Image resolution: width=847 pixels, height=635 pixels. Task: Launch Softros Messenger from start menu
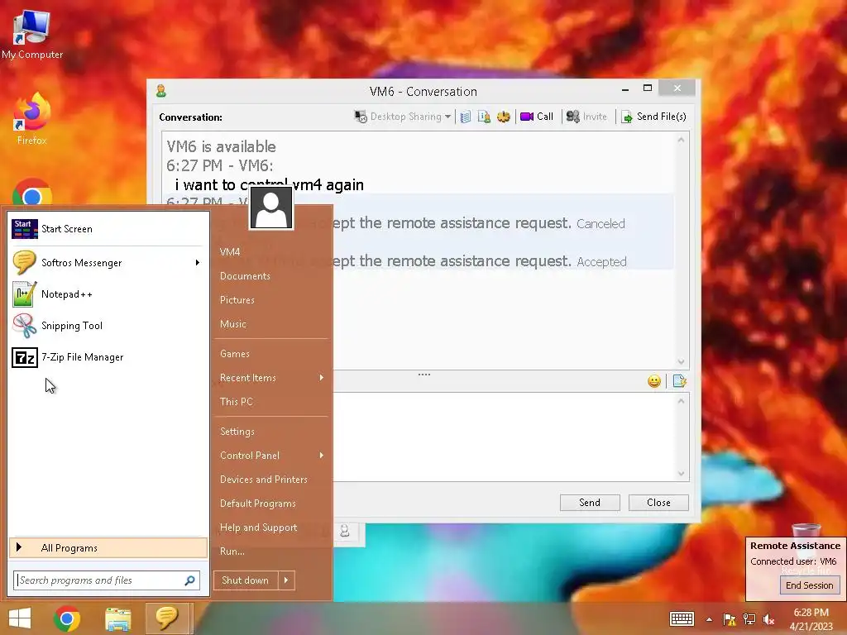(x=103, y=262)
